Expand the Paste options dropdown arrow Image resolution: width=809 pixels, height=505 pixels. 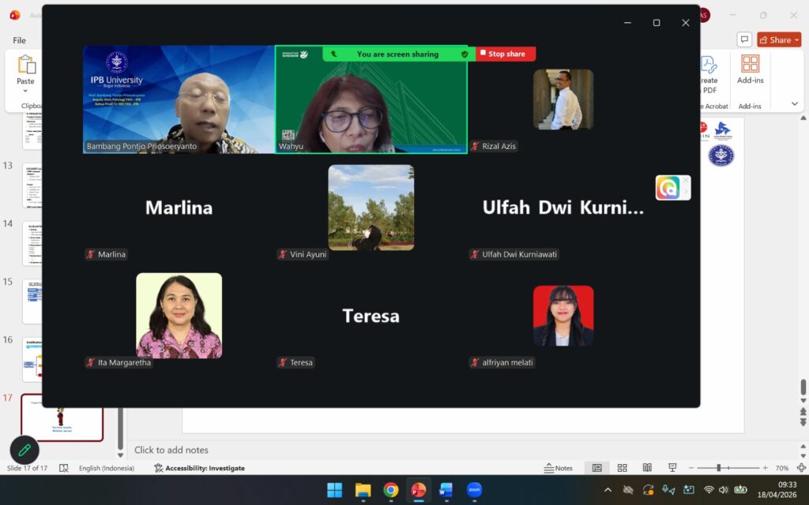coord(26,91)
